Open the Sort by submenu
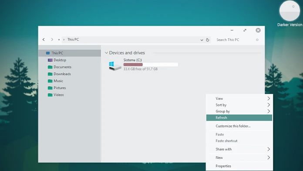Viewport: 303px width, 171px height. (x=239, y=105)
